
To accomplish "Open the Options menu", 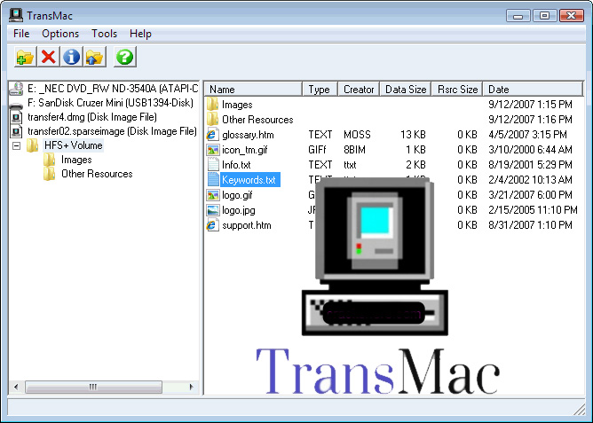I will click(x=60, y=34).
